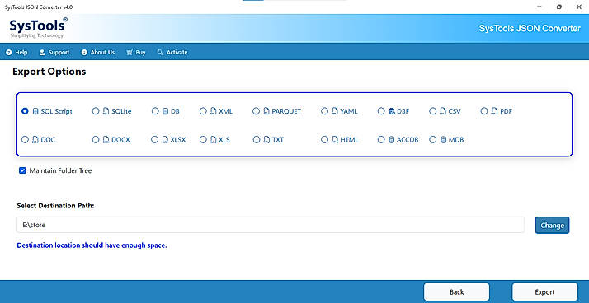Click the Change destination button

point(552,226)
